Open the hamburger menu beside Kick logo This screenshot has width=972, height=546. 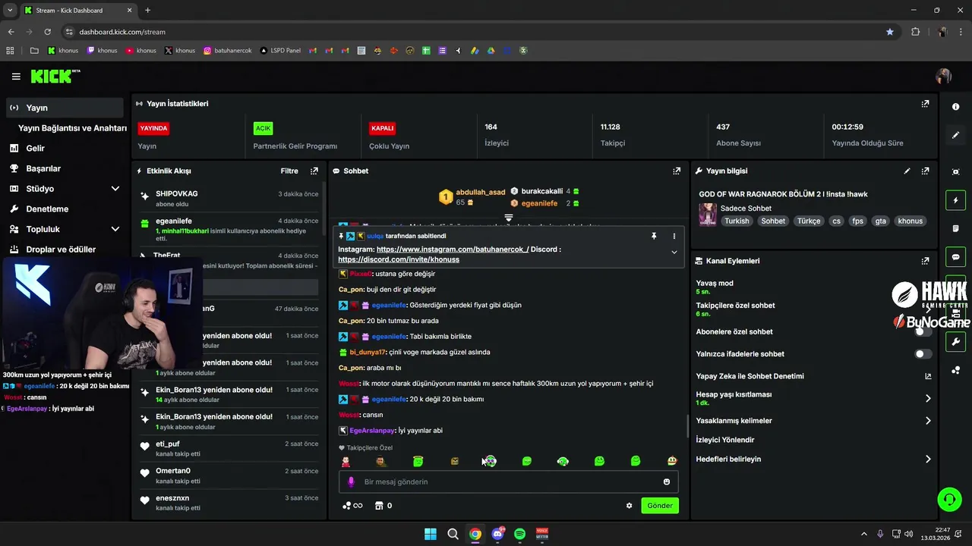click(16, 77)
